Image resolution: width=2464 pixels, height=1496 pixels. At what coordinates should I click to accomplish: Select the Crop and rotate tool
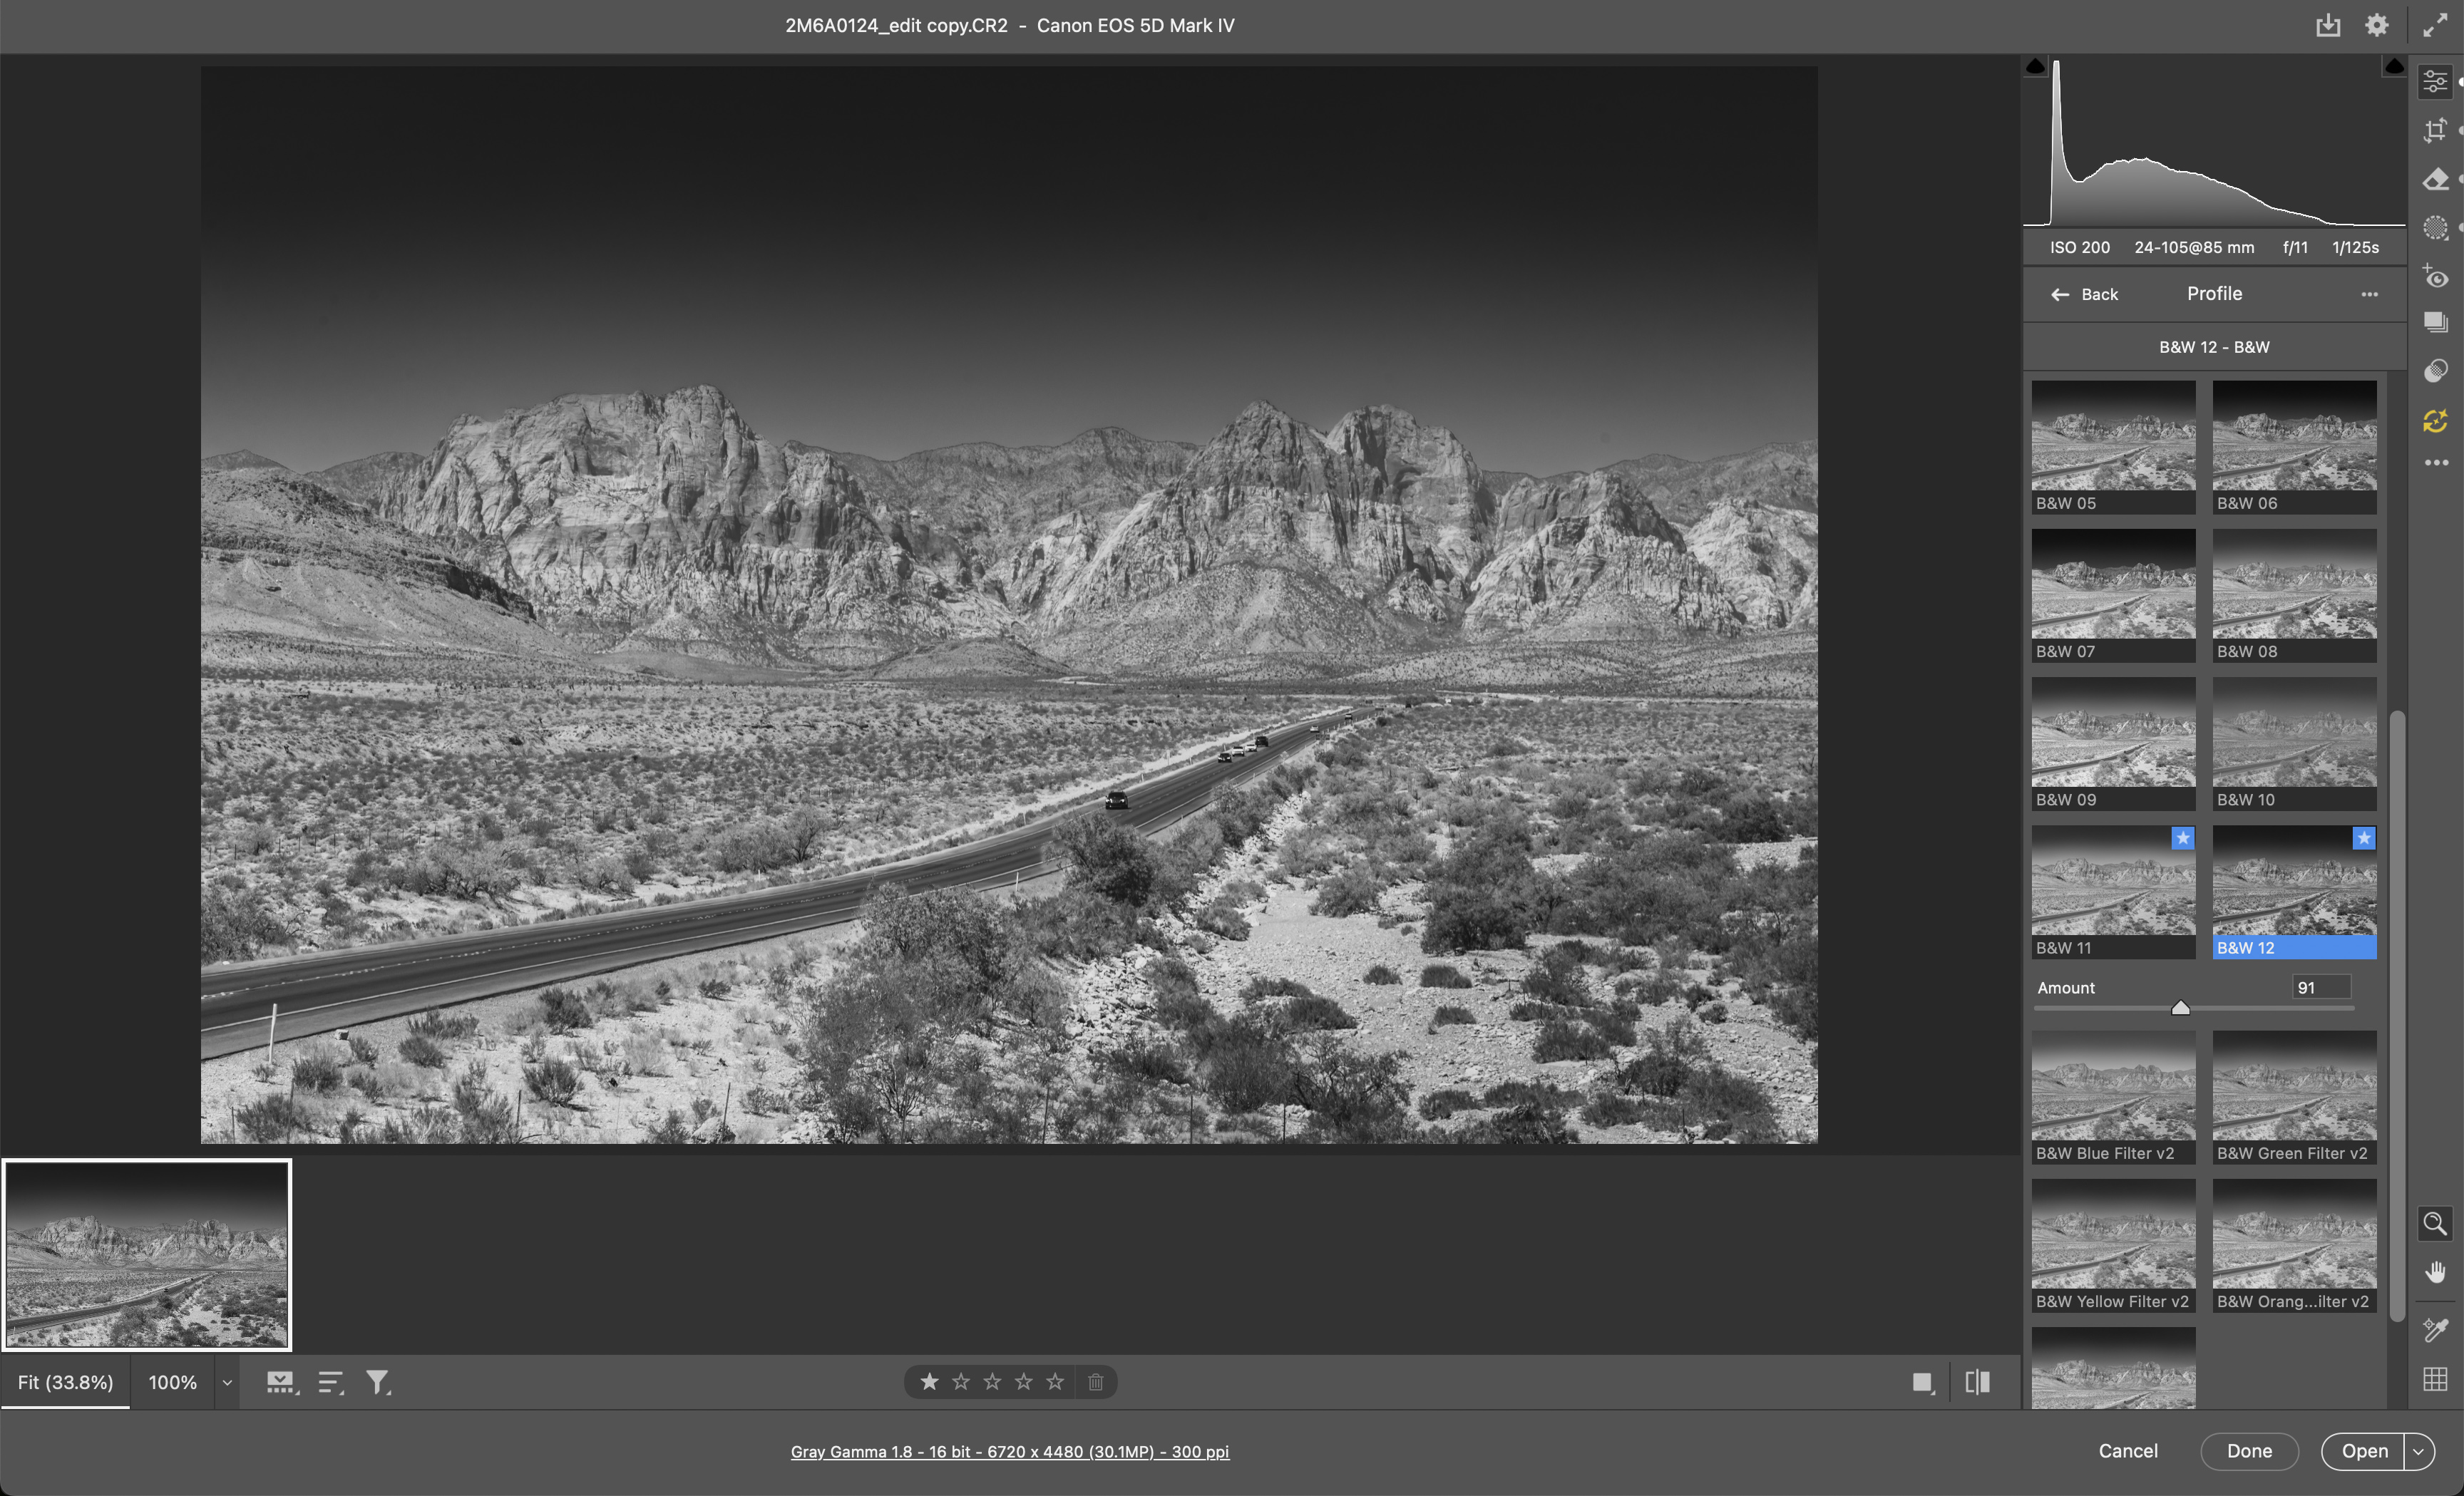coord(2435,131)
